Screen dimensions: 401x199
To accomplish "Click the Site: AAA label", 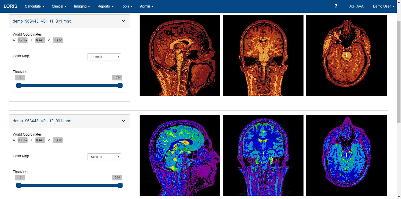I will tap(356, 6).
